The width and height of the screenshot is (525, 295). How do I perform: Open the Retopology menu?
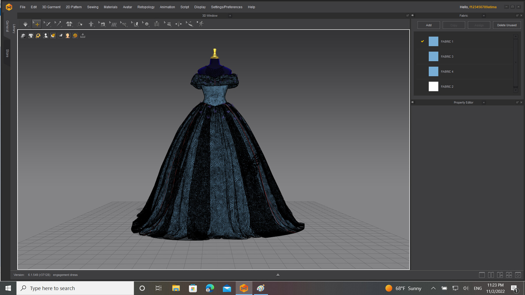(x=146, y=7)
